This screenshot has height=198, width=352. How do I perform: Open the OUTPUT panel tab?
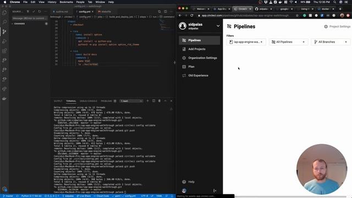[x=58, y=101]
